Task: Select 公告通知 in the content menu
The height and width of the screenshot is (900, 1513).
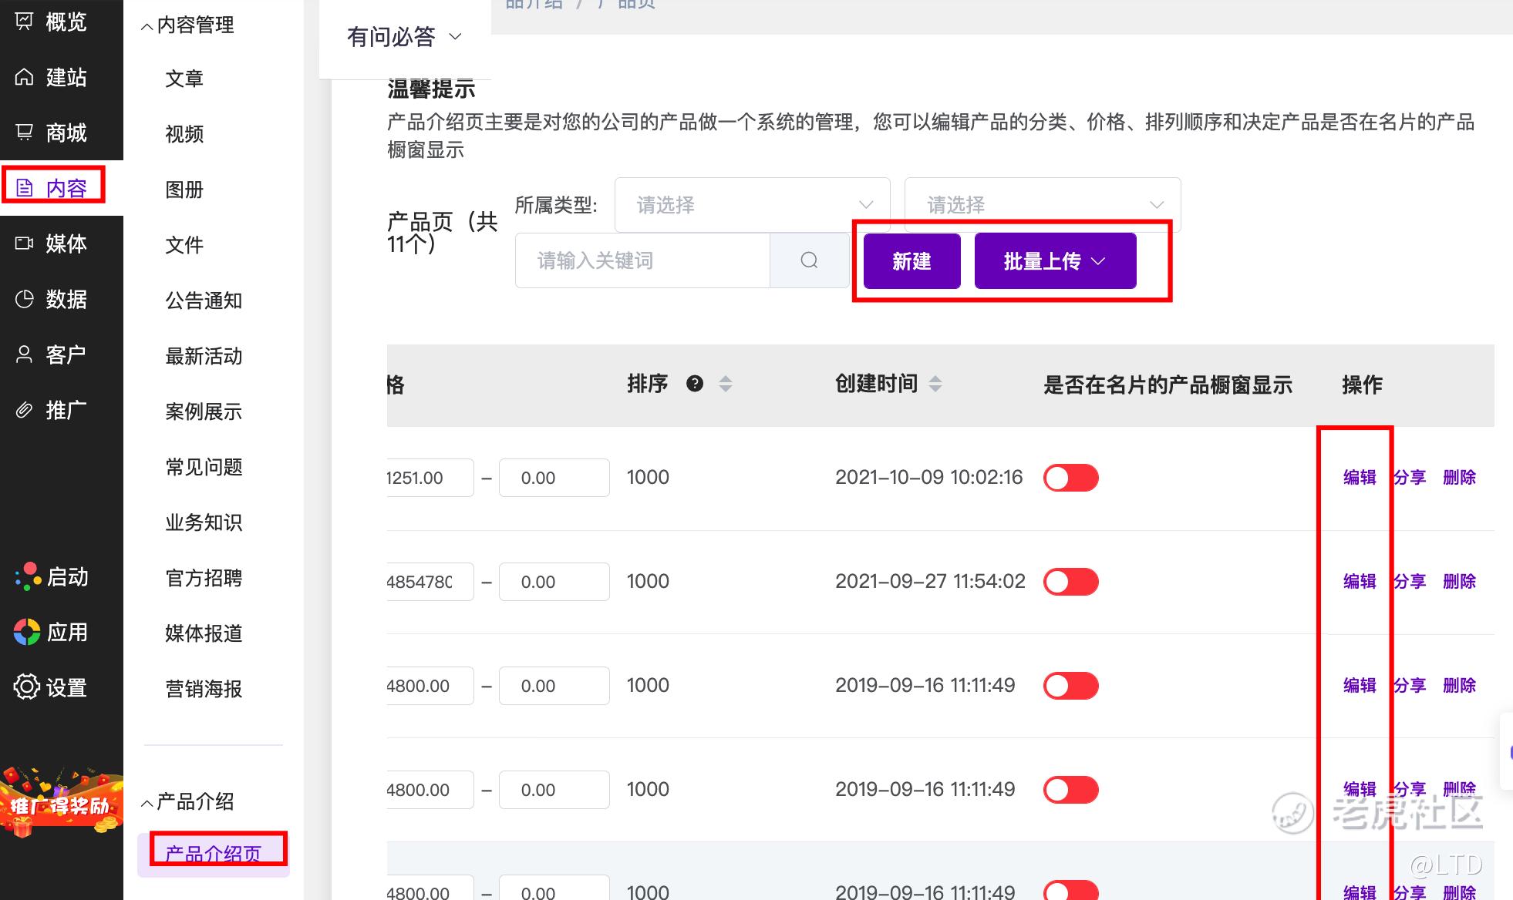Action: click(204, 301)
